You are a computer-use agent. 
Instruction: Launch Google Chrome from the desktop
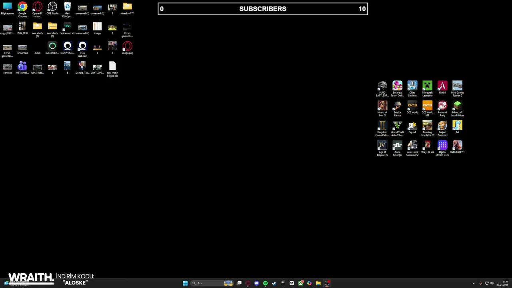pos(22,10)
